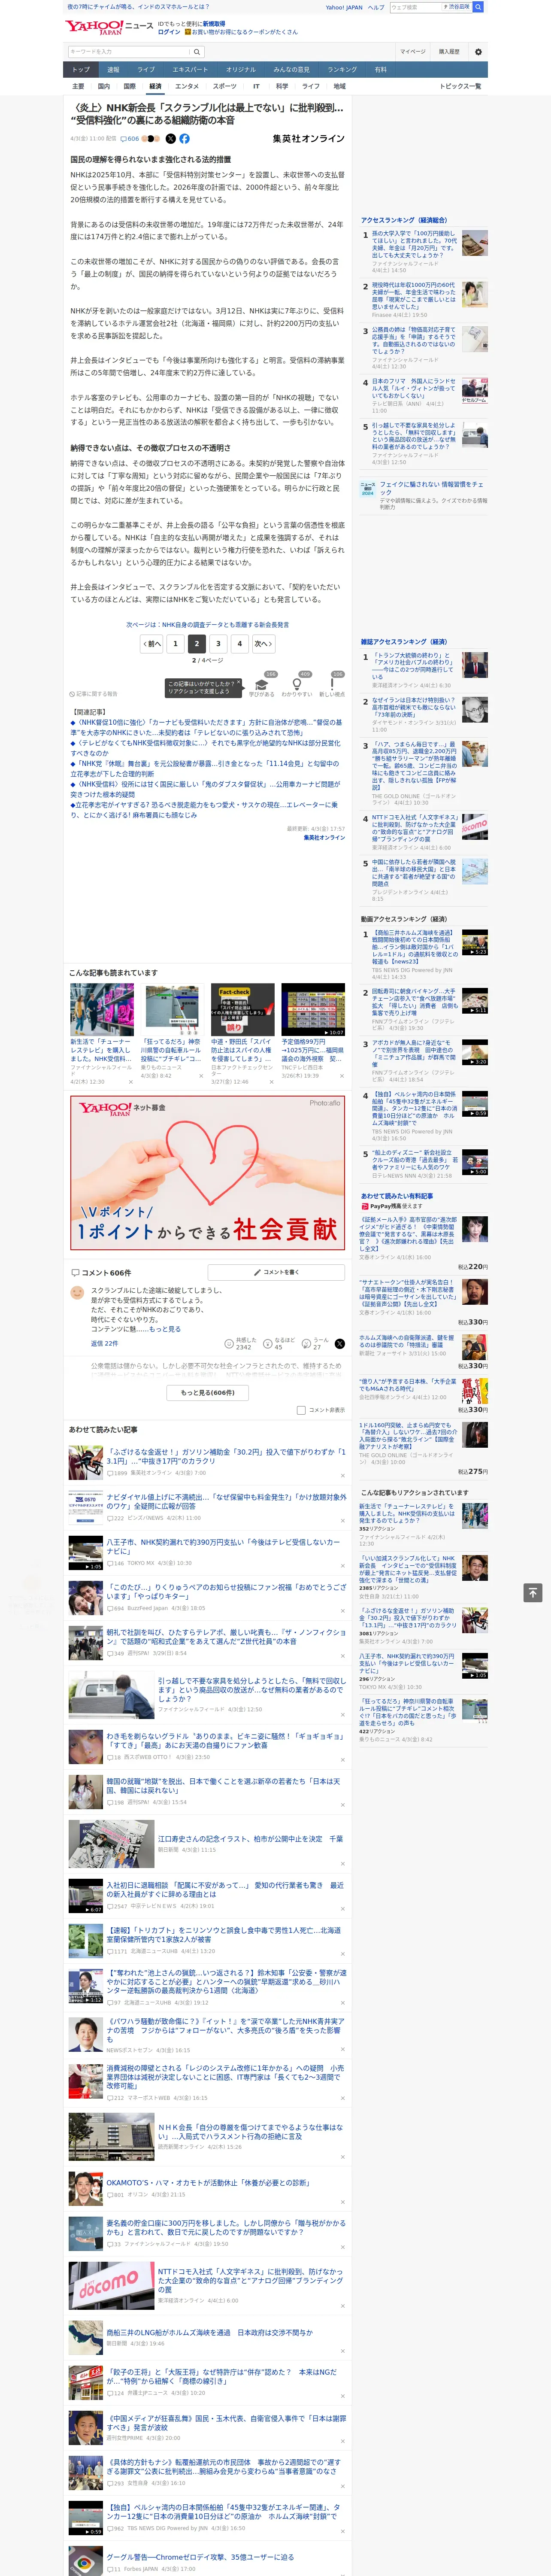Share the article on X

(170, 139)
